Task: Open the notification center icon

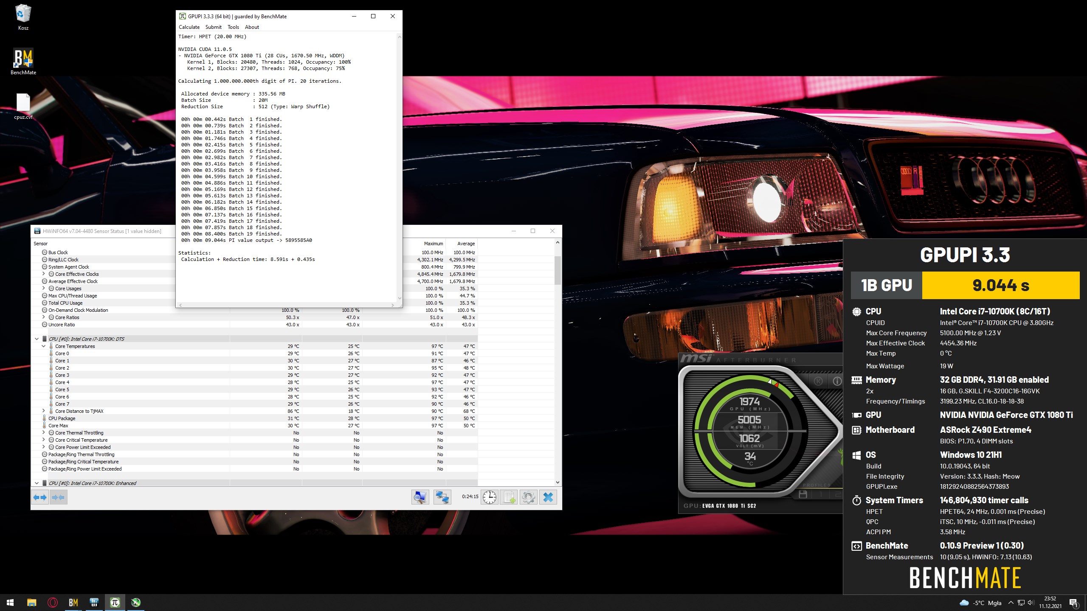Action: tap(1073, 603)
